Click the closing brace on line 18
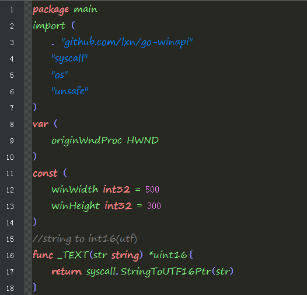 34,287
